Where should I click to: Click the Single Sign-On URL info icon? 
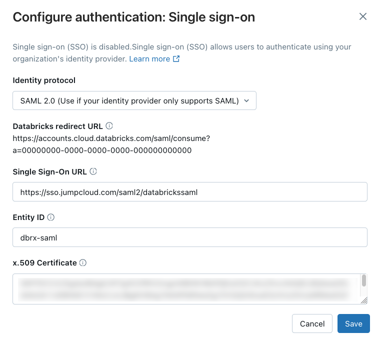point(93,171)
